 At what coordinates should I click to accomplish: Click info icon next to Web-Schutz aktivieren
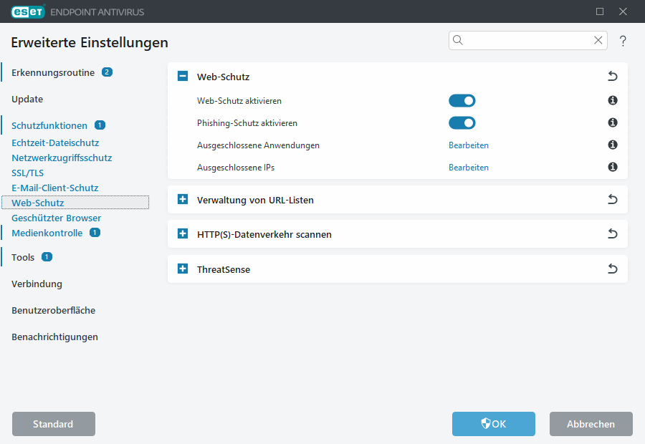coord(613,101)
